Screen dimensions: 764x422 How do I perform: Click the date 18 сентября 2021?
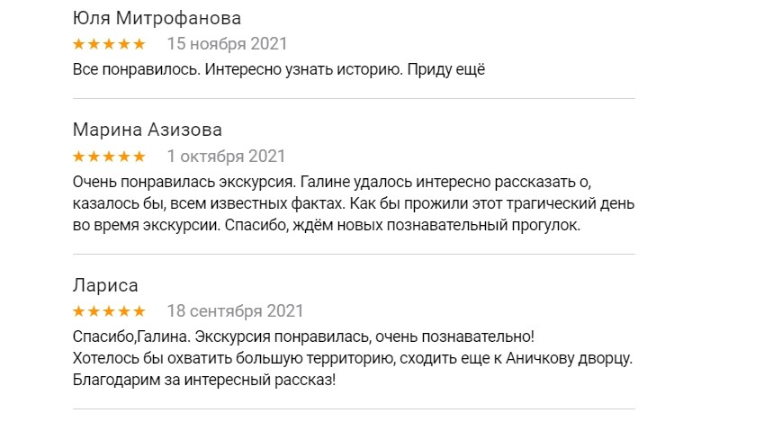[235, 311]
